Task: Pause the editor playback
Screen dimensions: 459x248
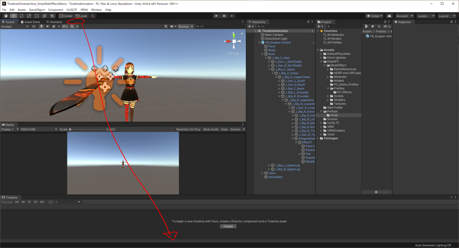Action: point(224,16)
